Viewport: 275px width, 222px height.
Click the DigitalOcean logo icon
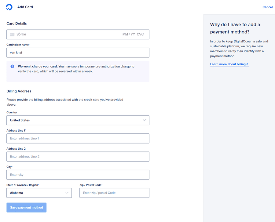point(9,7)
